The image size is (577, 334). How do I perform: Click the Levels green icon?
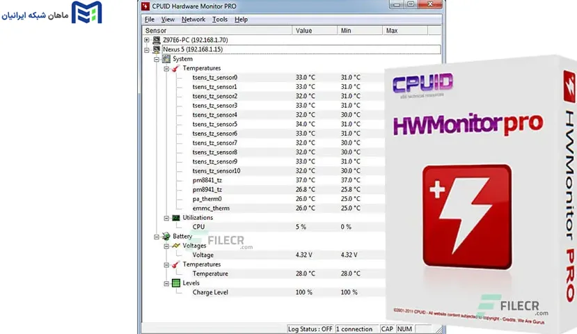176,283
